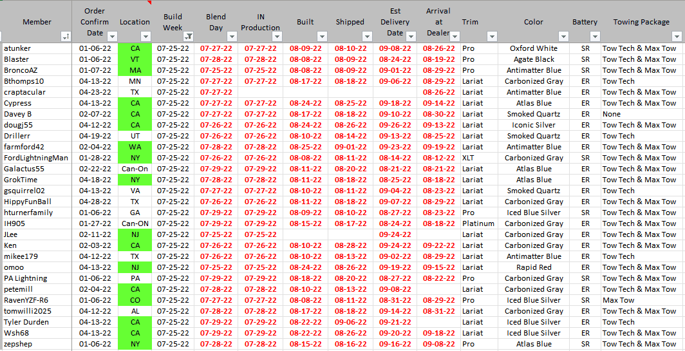Image resolution: width=685 pixels, height=351 pixels.
Task: Expand the Location column filter dropdown
Action: tap(145, 37)
